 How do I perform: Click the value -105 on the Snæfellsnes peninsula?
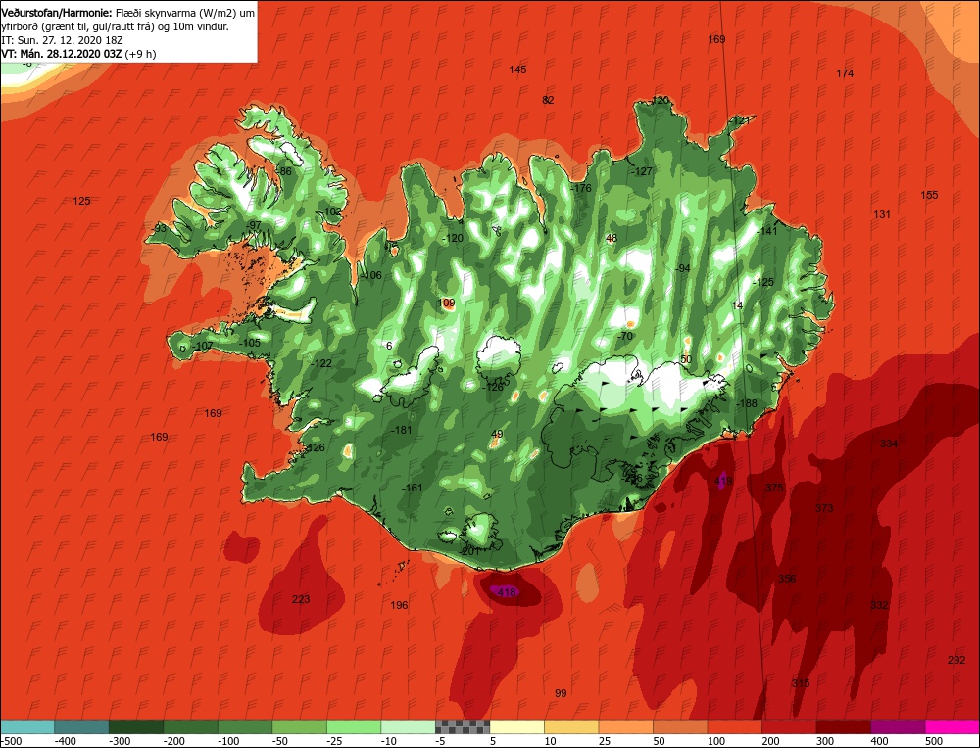pyautogui.click(x=249, y=343)
